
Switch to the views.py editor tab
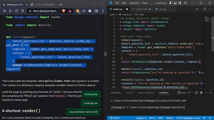click(x=119, y=9)
